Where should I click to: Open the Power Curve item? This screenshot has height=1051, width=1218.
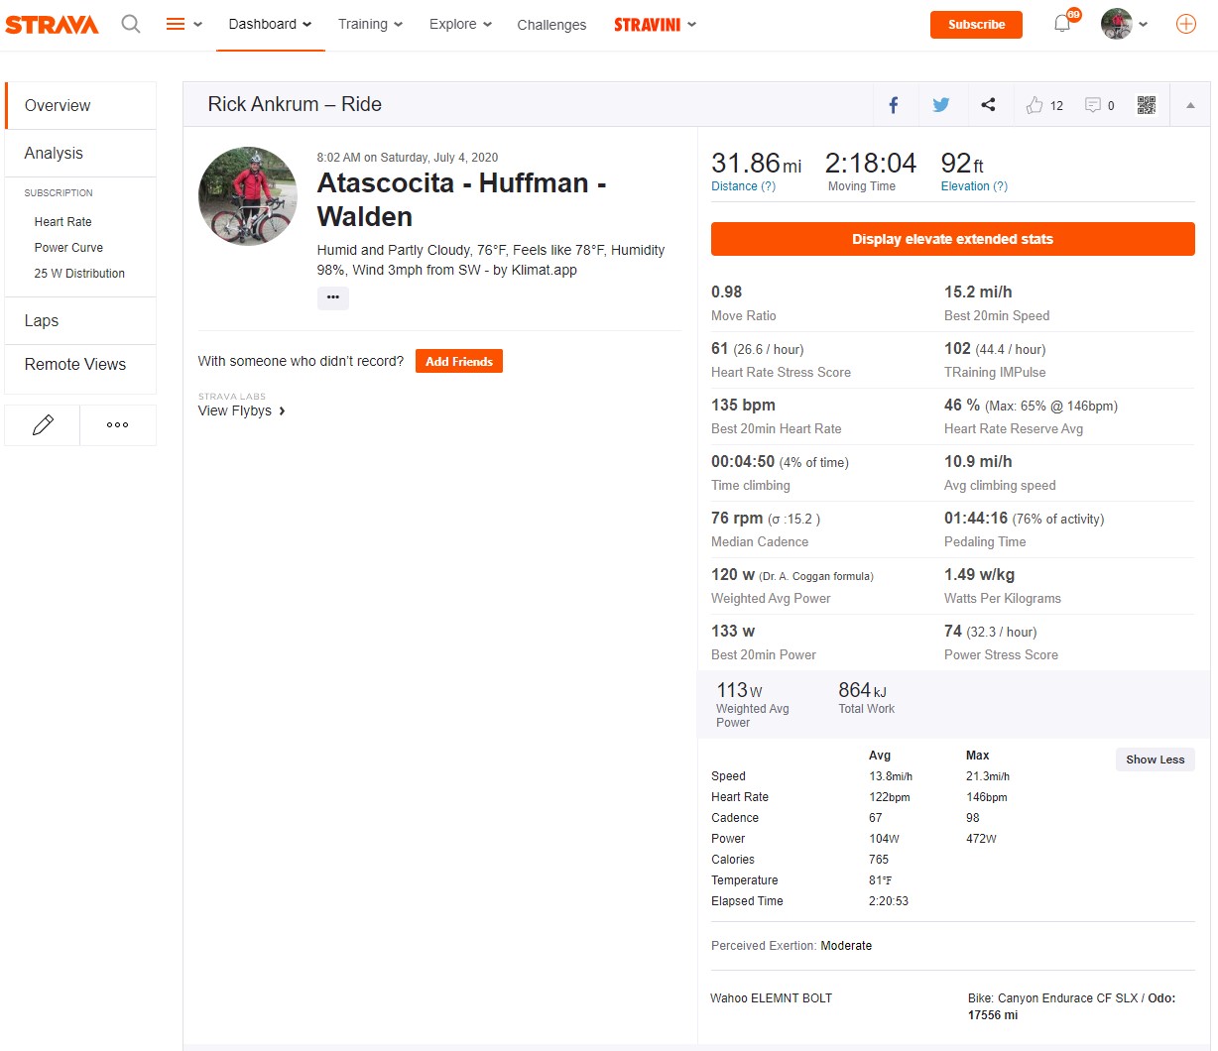pyautogui.click(x=68, y=248)
